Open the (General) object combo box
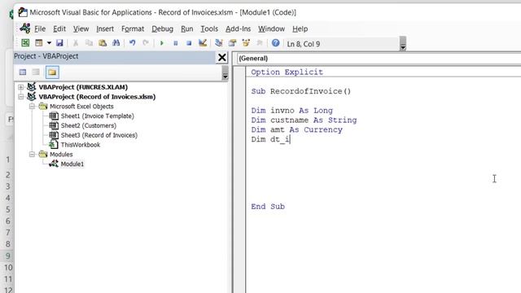The width and height of the screenshot is (521, 293). click(x=379, y=58)
